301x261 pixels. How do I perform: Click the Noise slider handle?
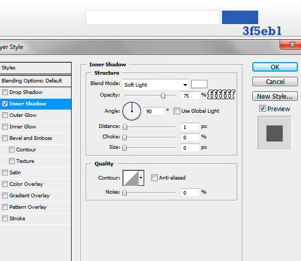124,192
